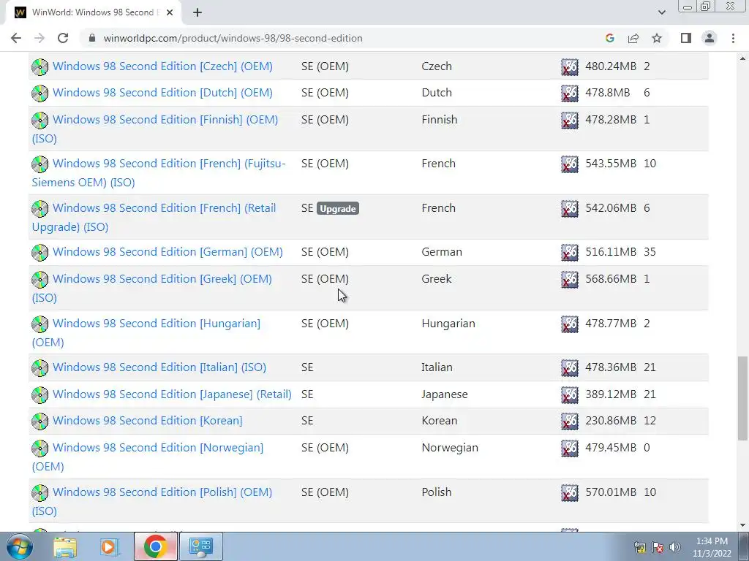
Task: Click the Google icon in address bar
Action: (609, 38)
